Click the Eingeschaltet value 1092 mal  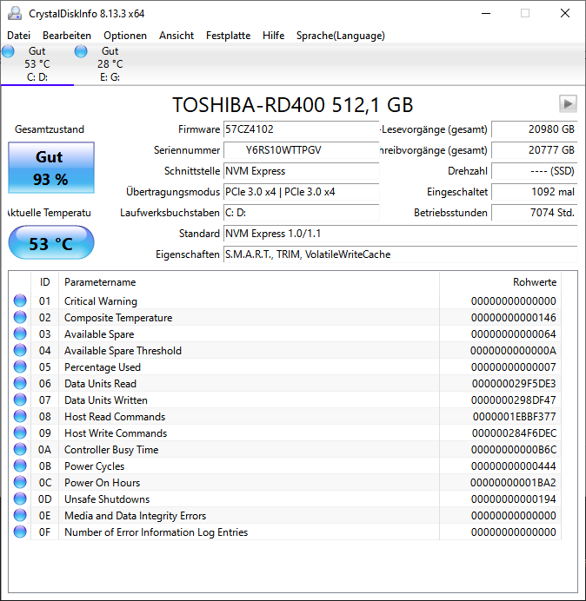coord(534,192)
